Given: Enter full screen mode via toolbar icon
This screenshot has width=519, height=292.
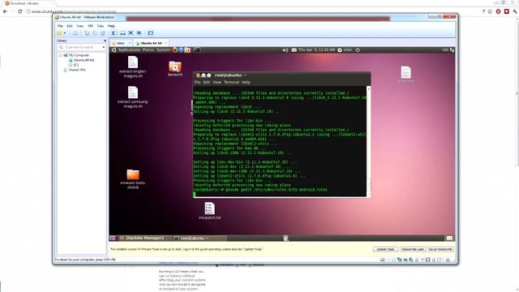Looking at the screenshot, I should click(131, 33).
